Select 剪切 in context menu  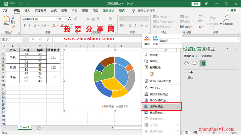[x=161, y=55]
